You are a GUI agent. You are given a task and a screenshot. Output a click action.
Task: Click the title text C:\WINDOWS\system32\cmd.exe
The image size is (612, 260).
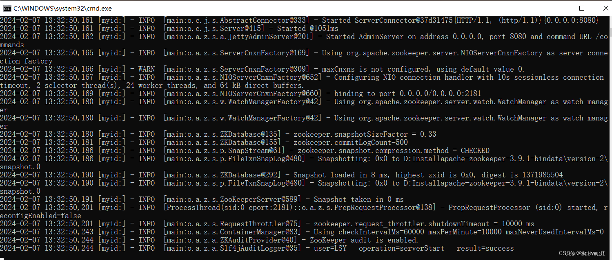(62, 8)
